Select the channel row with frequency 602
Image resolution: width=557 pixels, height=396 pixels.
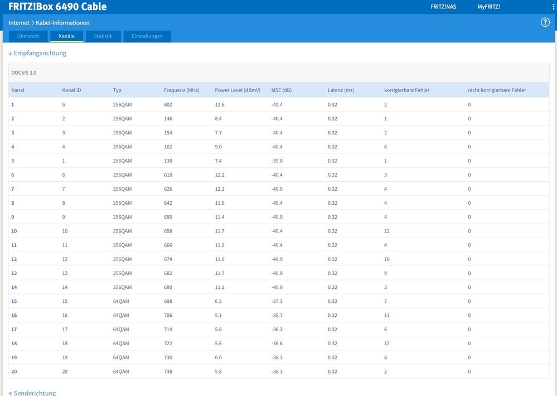(167, 105)
